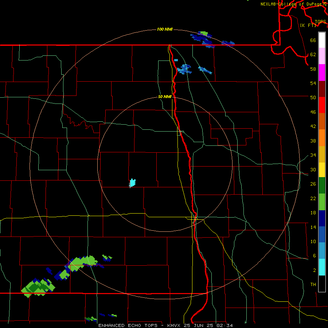Click the legend value "34"
Screen dimensions: 328x328
click(313, 155)
